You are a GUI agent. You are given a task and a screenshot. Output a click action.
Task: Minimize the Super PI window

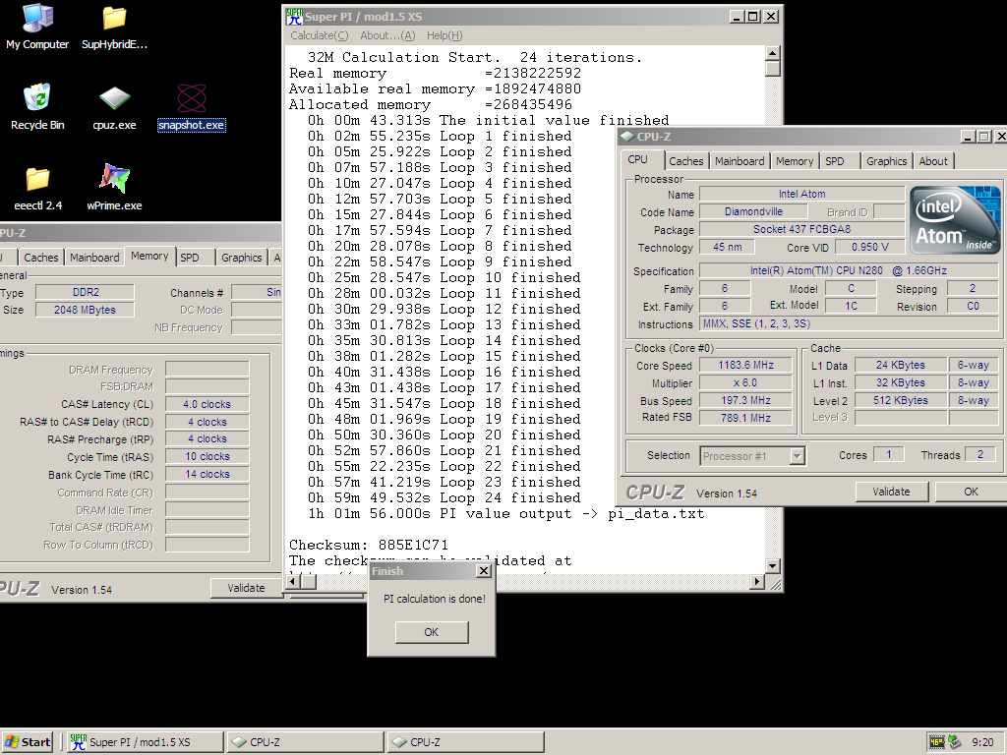(738, 17)
